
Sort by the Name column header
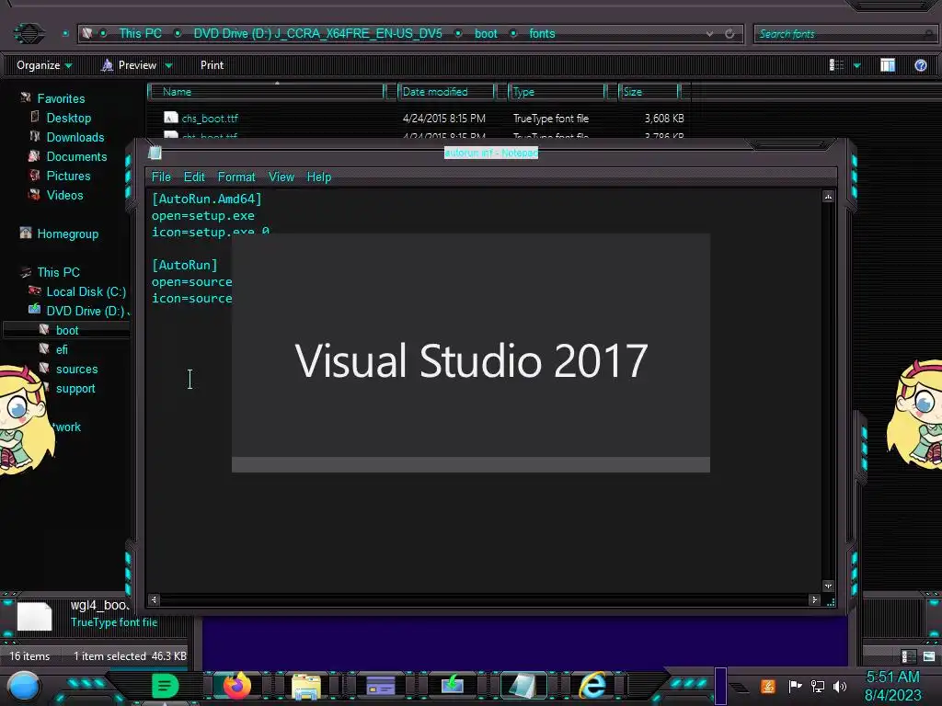point(268,91)
